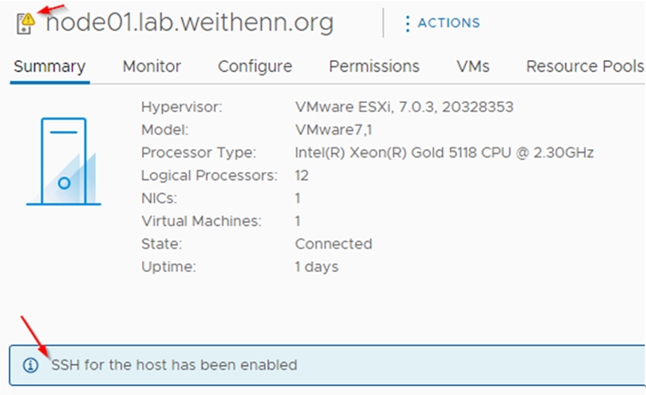Click the host warning icon beside node01
The image size is (646, 395).
click(25, 23)
